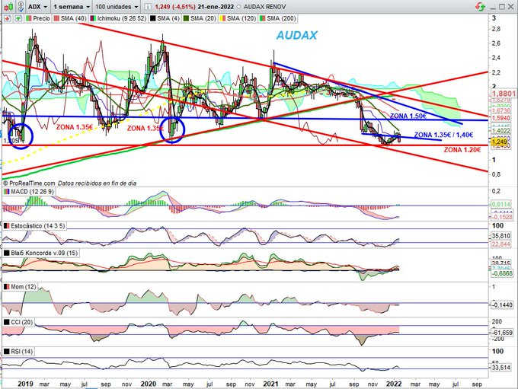Click the red add-indicator icon left of Precio

pos(8,18)
